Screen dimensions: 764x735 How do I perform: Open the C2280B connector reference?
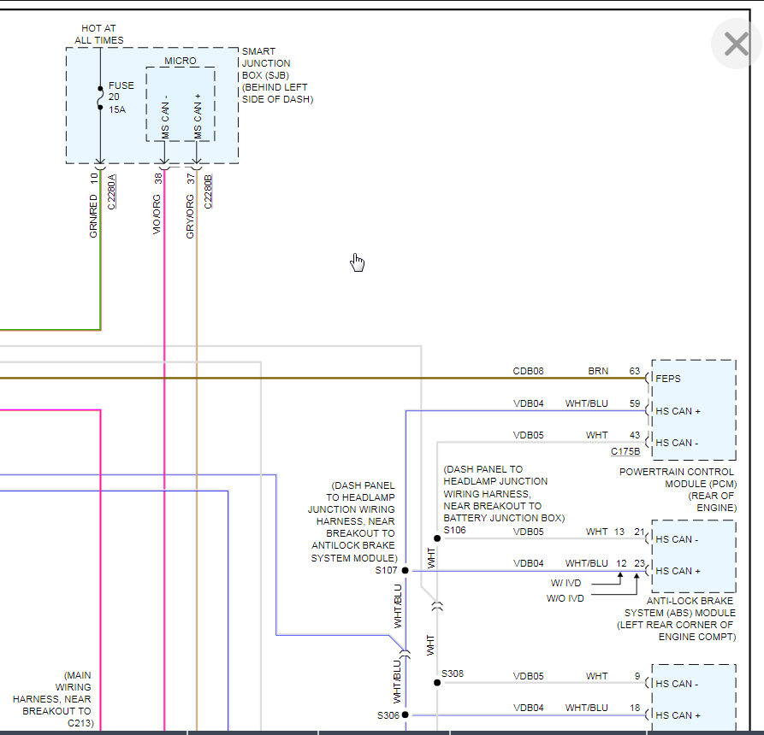point(208,194)
